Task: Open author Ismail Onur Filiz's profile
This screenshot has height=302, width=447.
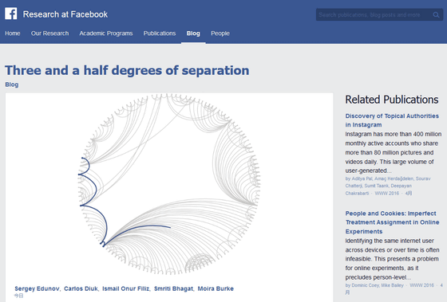Action: [126, 288]
